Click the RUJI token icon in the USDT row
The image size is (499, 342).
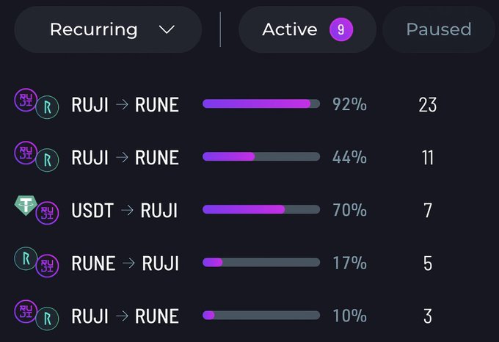click(47, 213)
